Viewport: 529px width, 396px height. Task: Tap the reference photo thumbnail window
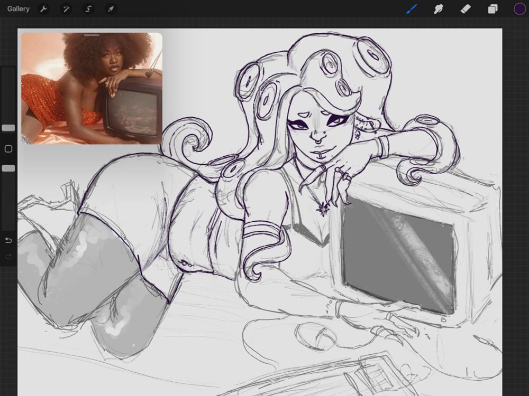pos(92,89)
